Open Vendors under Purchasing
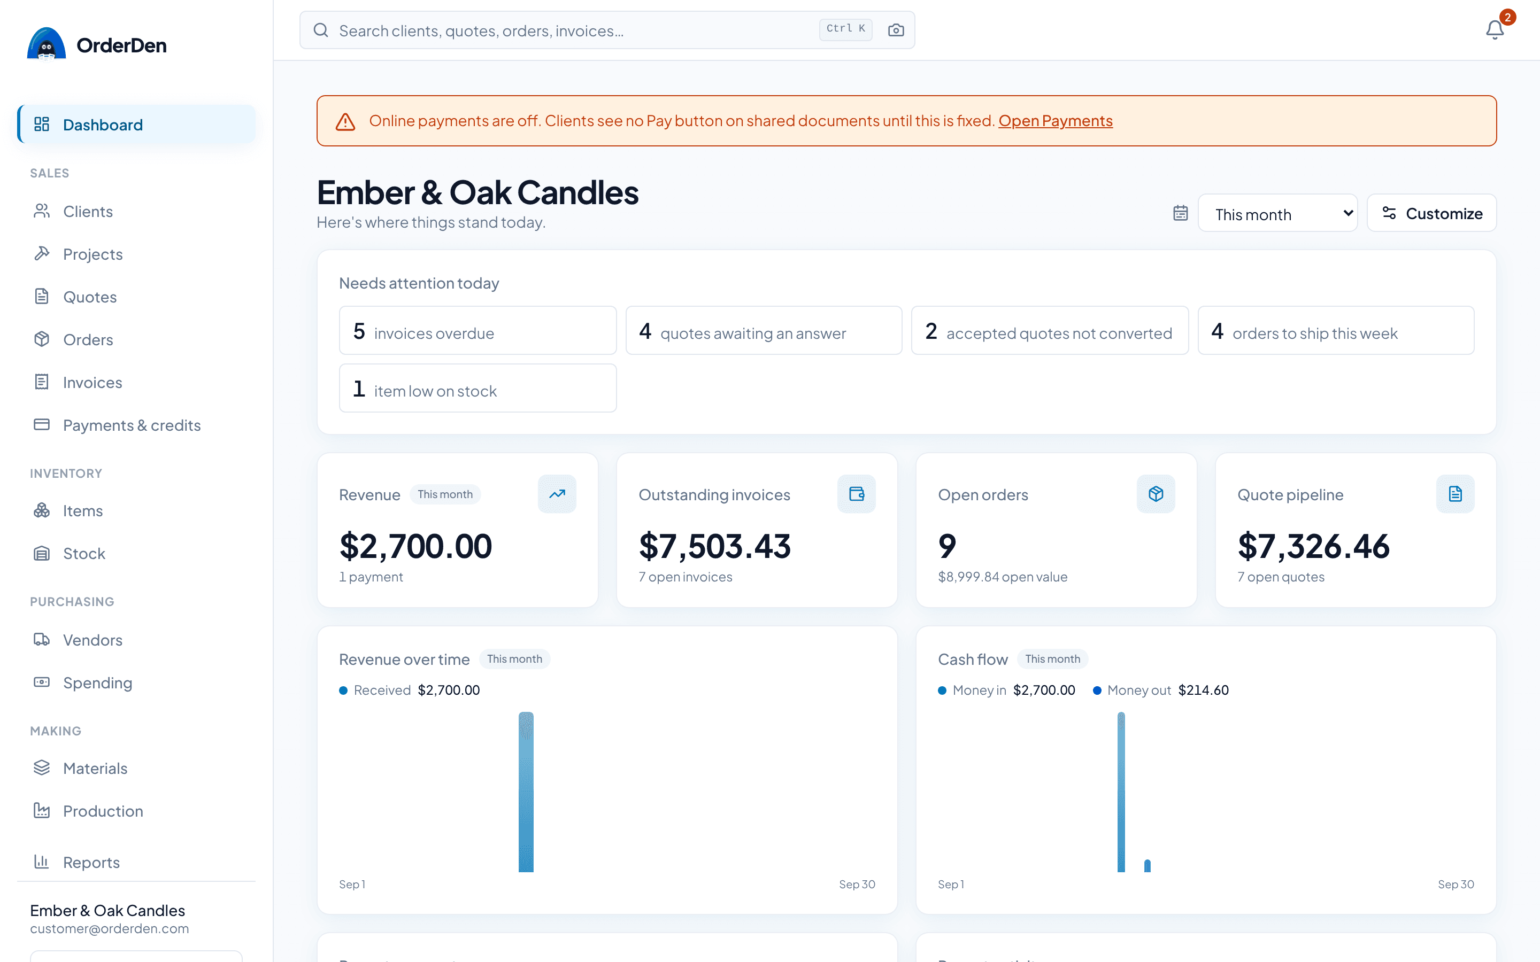This screenshot has height=962, width=1540. point(136,639)
